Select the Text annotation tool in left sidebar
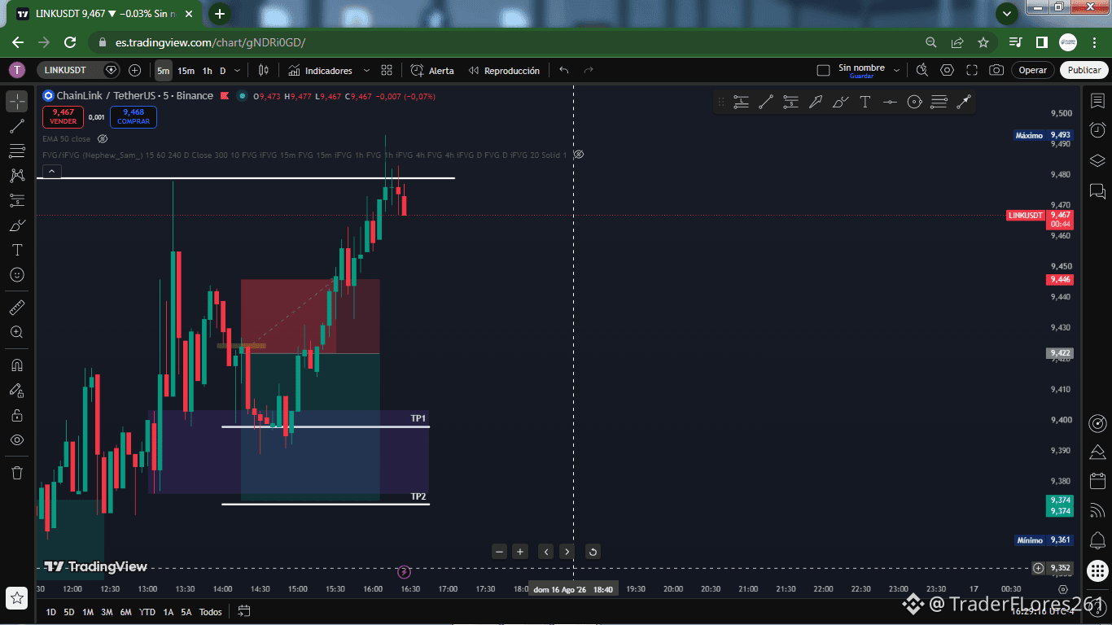 pyautogui.click(x=17, y=250)
